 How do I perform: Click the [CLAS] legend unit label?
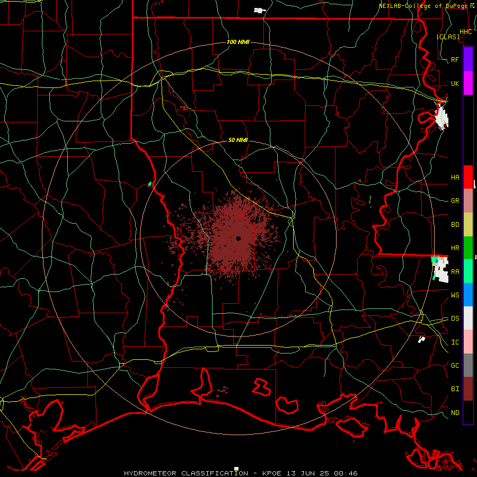448,37
